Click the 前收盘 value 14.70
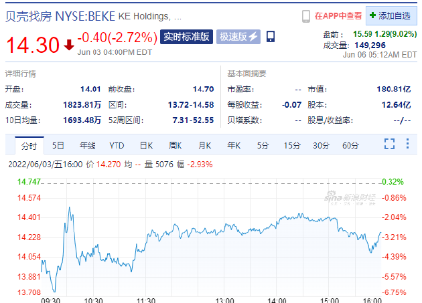 (203, 89)
